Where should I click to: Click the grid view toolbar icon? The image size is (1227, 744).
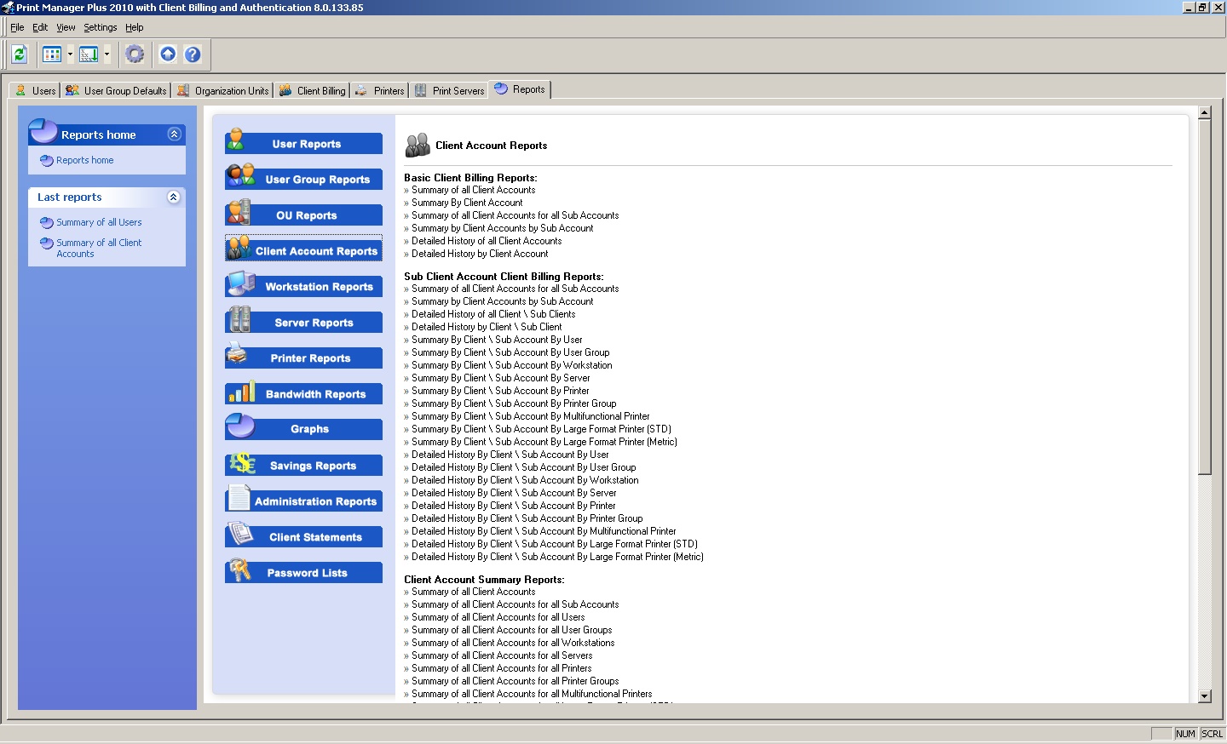pos(52,54)
